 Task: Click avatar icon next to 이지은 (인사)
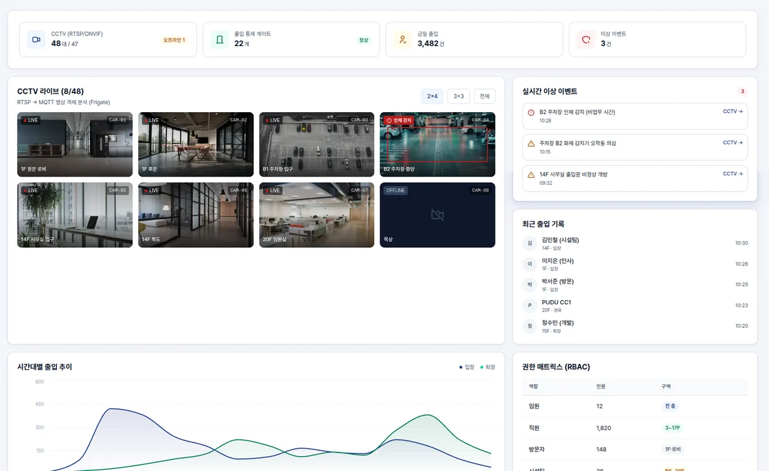coord(530,264)
